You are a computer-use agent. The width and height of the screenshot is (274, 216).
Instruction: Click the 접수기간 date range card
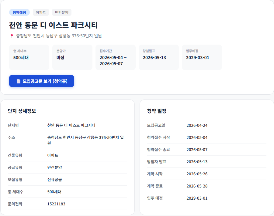(115, 57)
